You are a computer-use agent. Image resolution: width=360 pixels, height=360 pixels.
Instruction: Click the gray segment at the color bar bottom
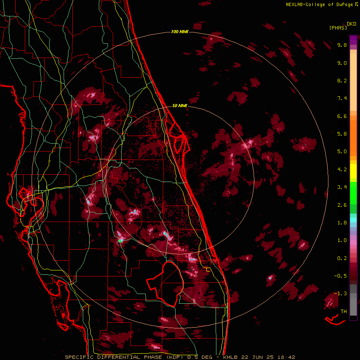click(353, 300)
